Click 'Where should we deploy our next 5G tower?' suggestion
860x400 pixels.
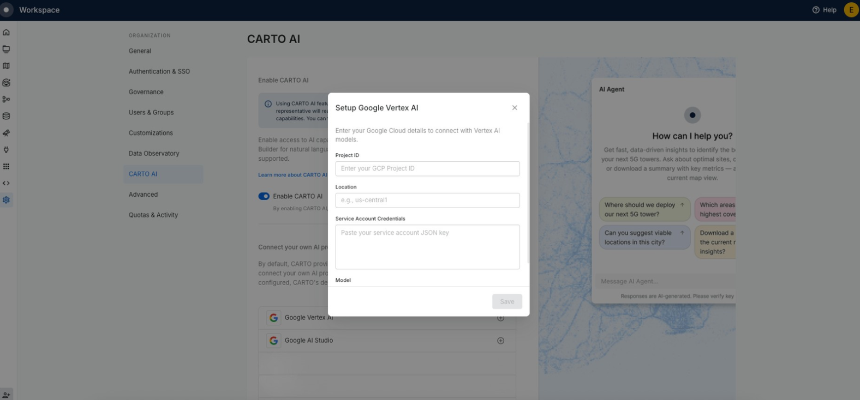644,209
